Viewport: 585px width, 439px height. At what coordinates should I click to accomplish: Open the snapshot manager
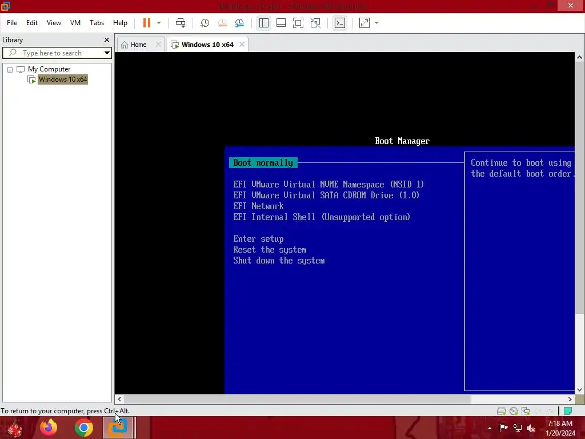pos(239,23)
